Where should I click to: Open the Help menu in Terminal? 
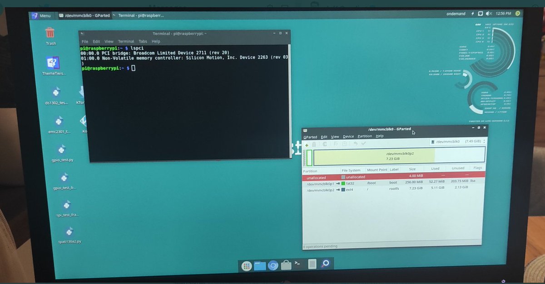tap(156, 41)
